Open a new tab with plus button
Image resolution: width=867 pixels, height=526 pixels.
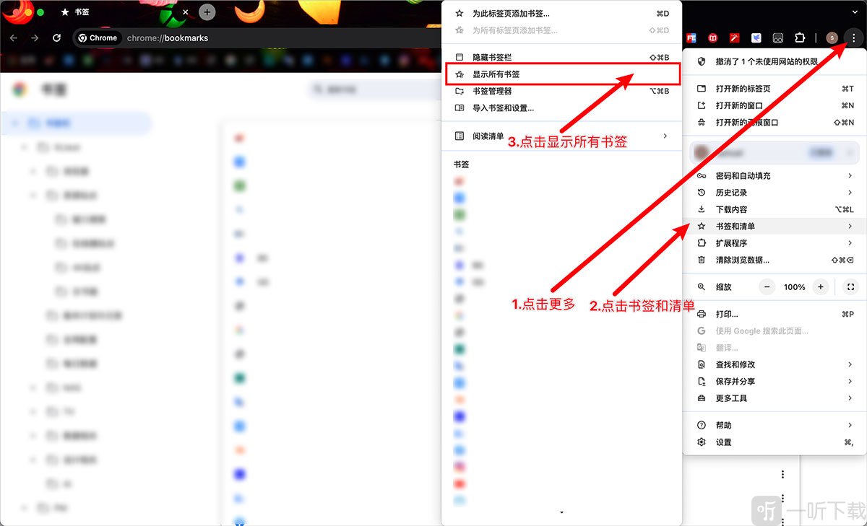[207, 12]
